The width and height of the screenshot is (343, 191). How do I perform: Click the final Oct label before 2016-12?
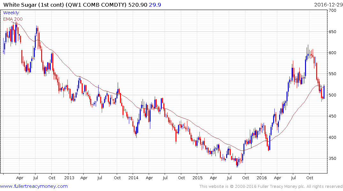309,178
